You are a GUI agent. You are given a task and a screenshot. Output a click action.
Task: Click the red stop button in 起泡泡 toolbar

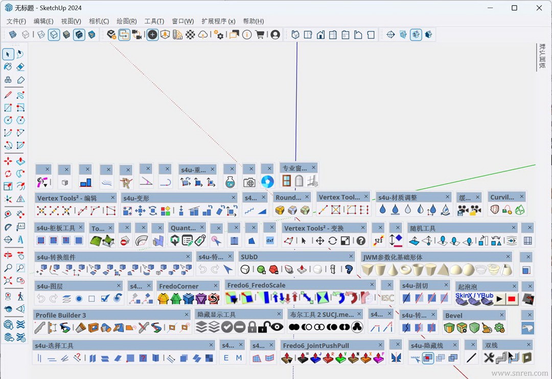tap(512, 299)
